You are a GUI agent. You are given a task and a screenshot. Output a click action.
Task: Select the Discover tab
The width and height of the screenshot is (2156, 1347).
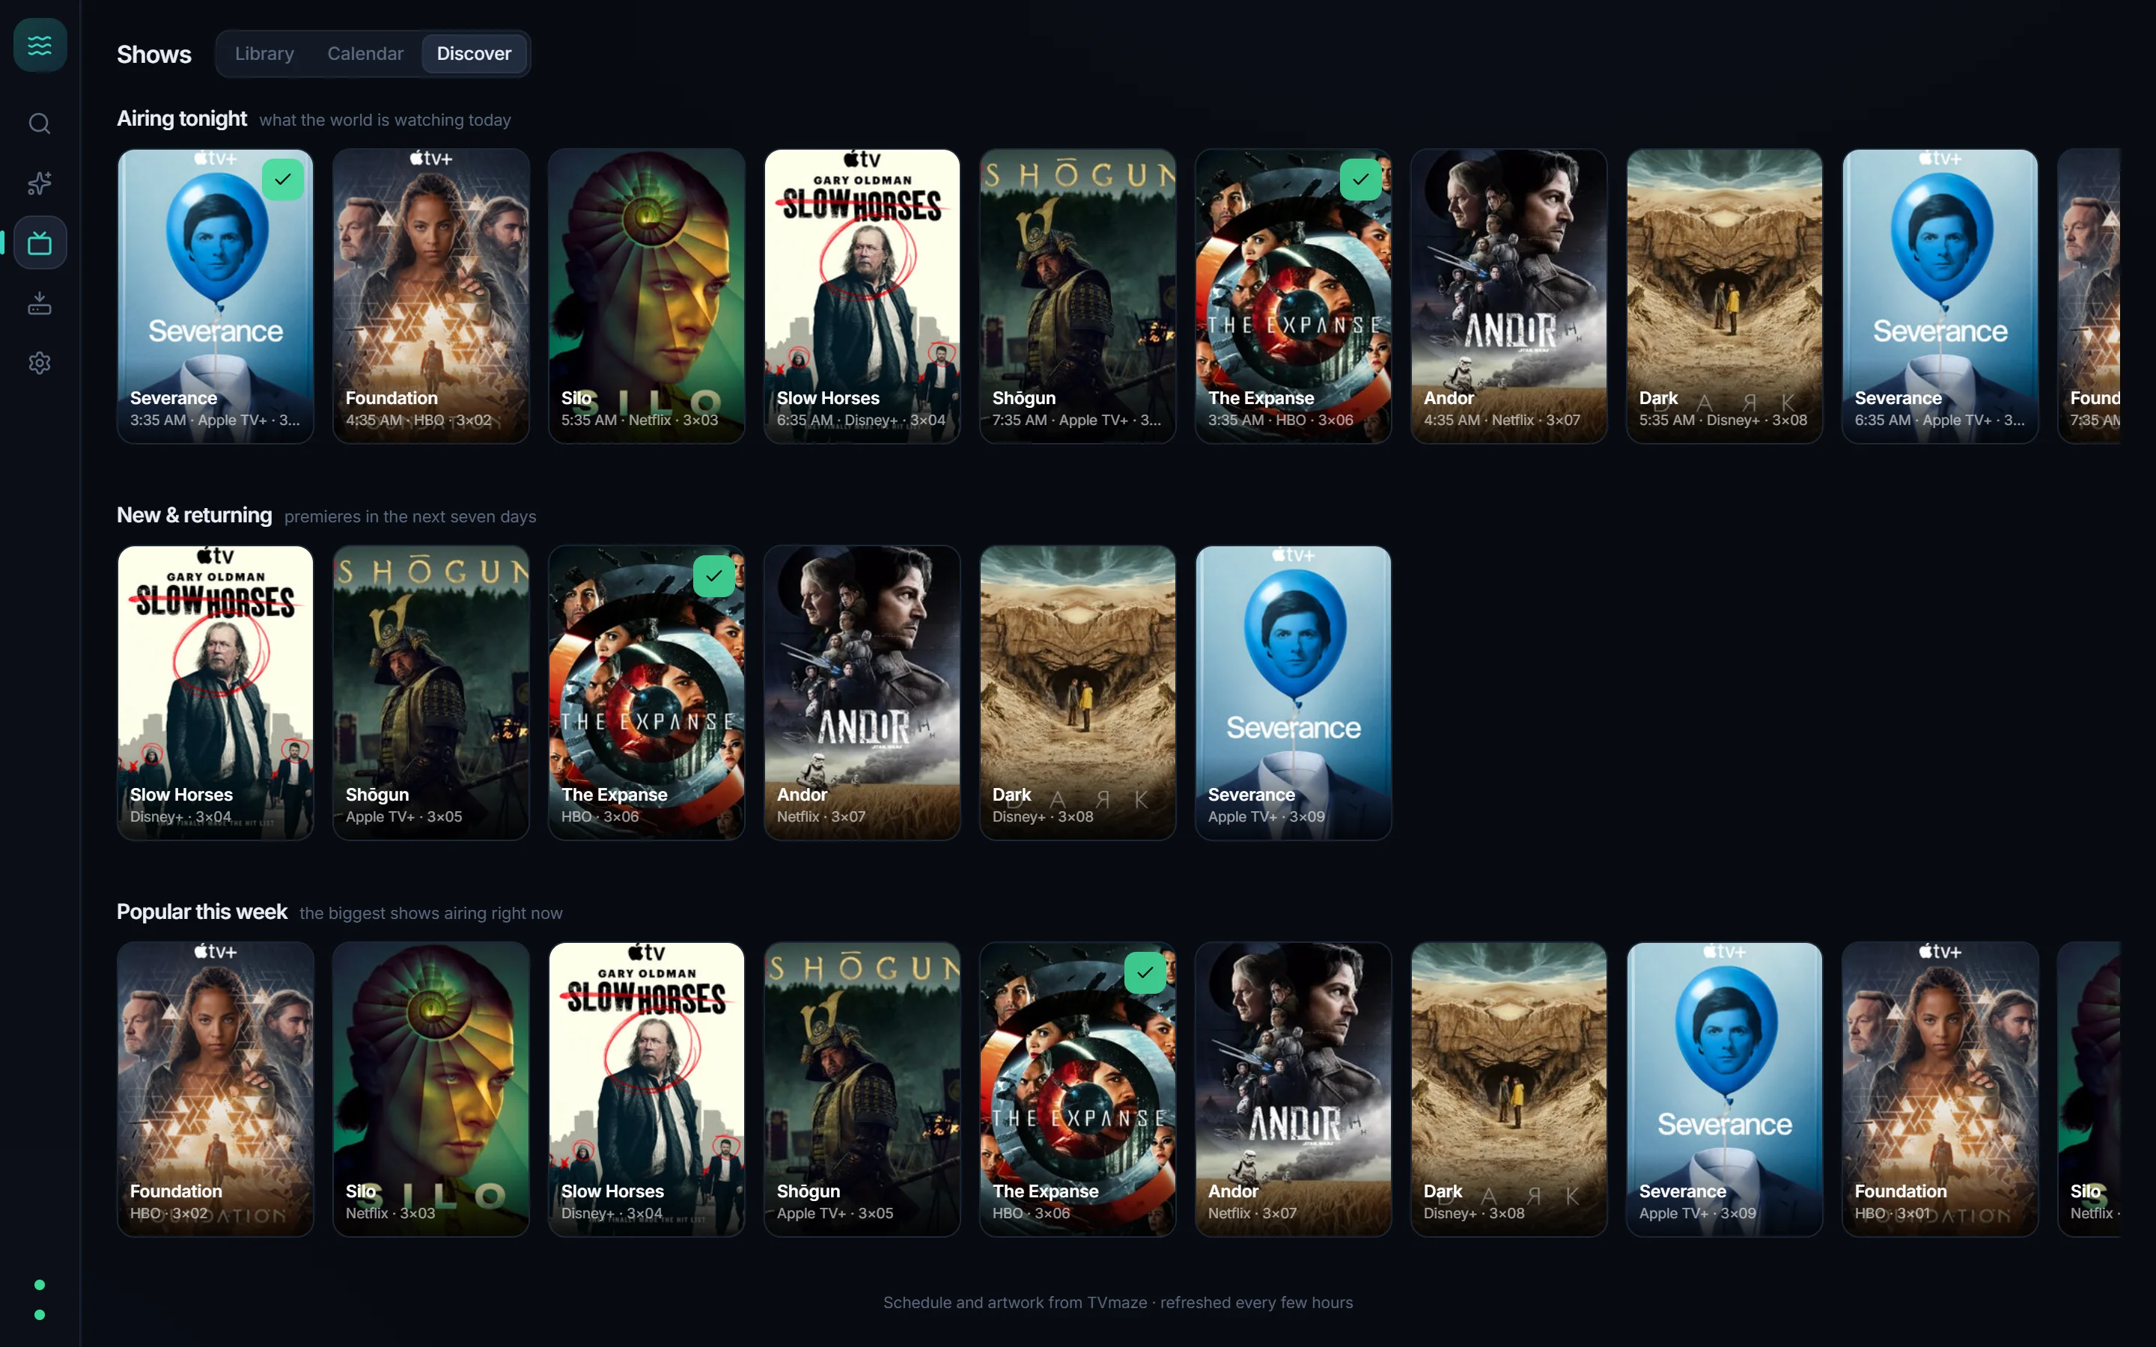(474, 53)
